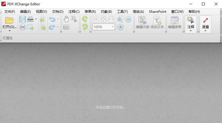Collapse the rotate toolbar handle
Viewport: 222px width, 123px height.
point(80,32)
